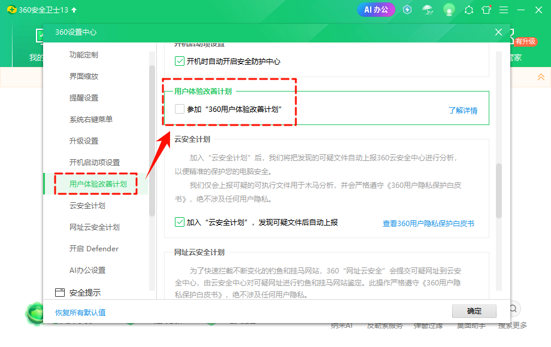Uncheck 加入云安全计划 auto upload option

(179, 222)
